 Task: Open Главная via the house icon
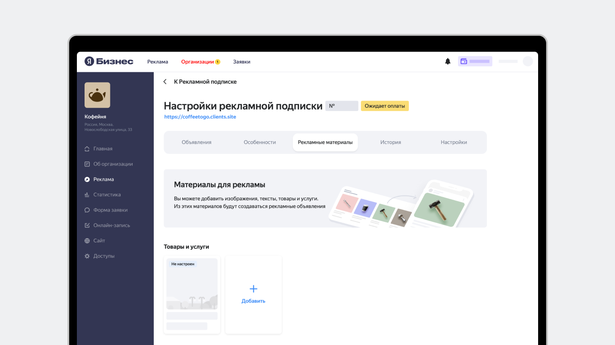(x=87, y=148)
